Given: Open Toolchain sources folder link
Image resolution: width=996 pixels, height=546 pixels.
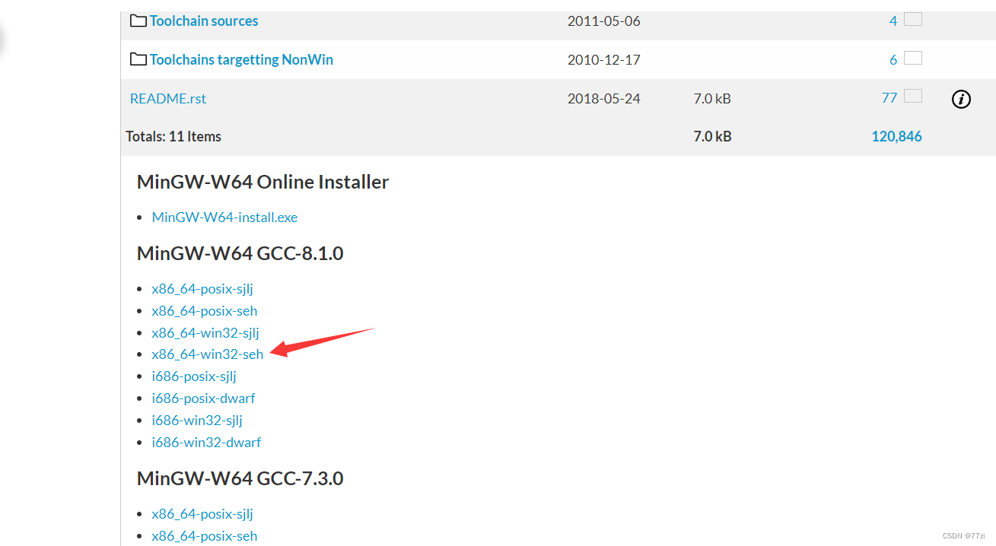Looking at the screenshot, I should [204, 21].
